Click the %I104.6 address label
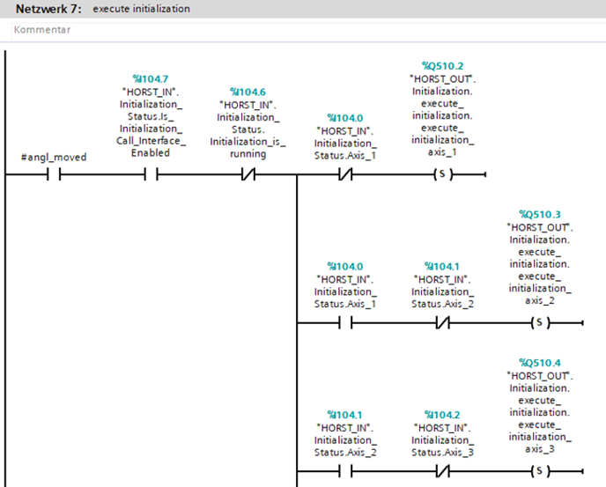Viewport: 606px width, 487px height. point(247,92)
